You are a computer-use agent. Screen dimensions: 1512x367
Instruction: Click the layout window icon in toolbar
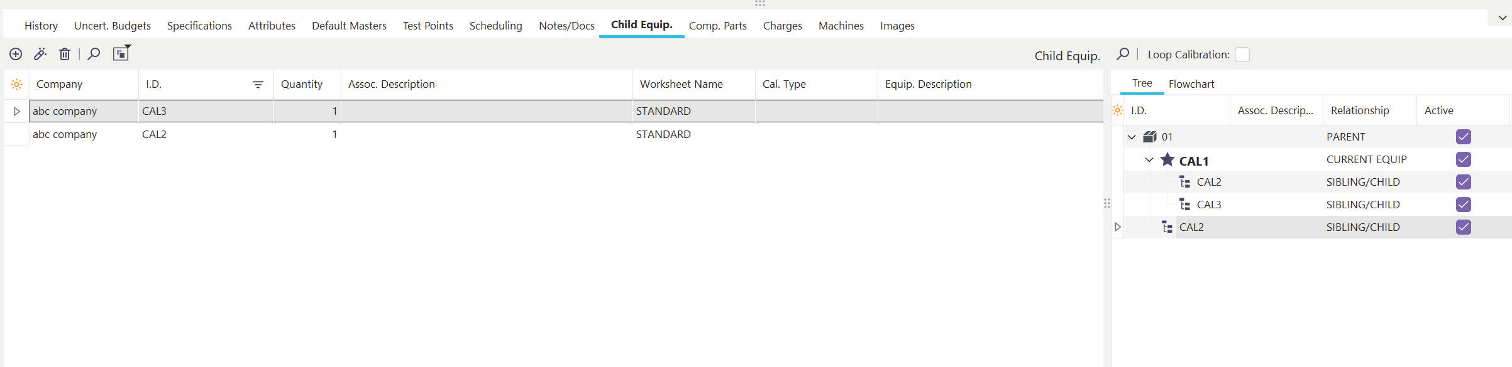tap(121, 54)
